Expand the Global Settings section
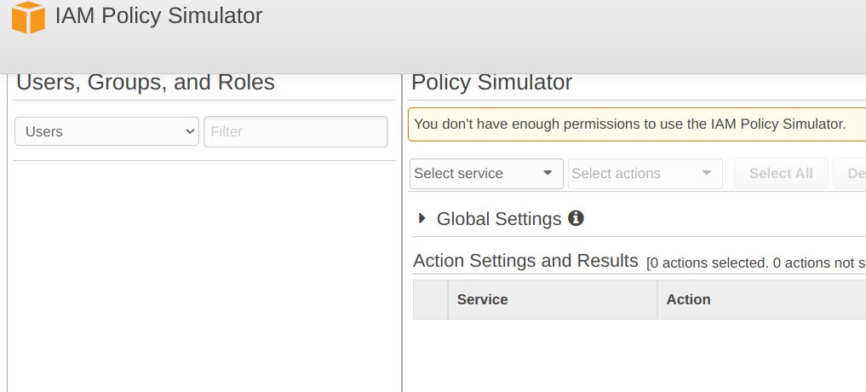This screenshot has height=392, width=866. tap(422, 218)
